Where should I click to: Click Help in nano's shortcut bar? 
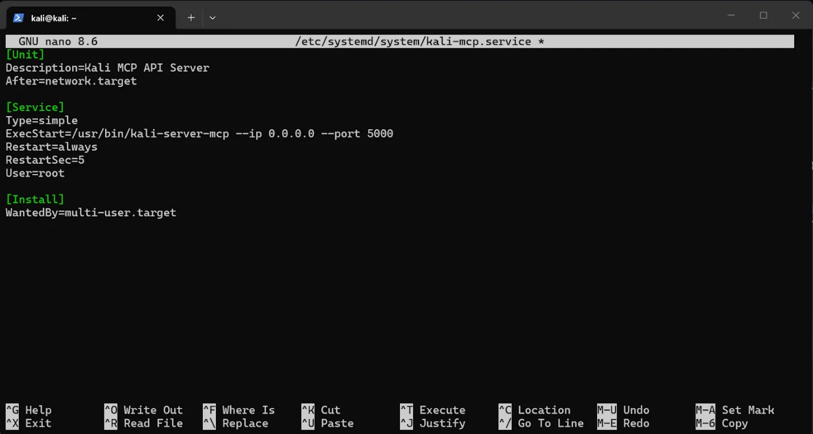(39, 410)
